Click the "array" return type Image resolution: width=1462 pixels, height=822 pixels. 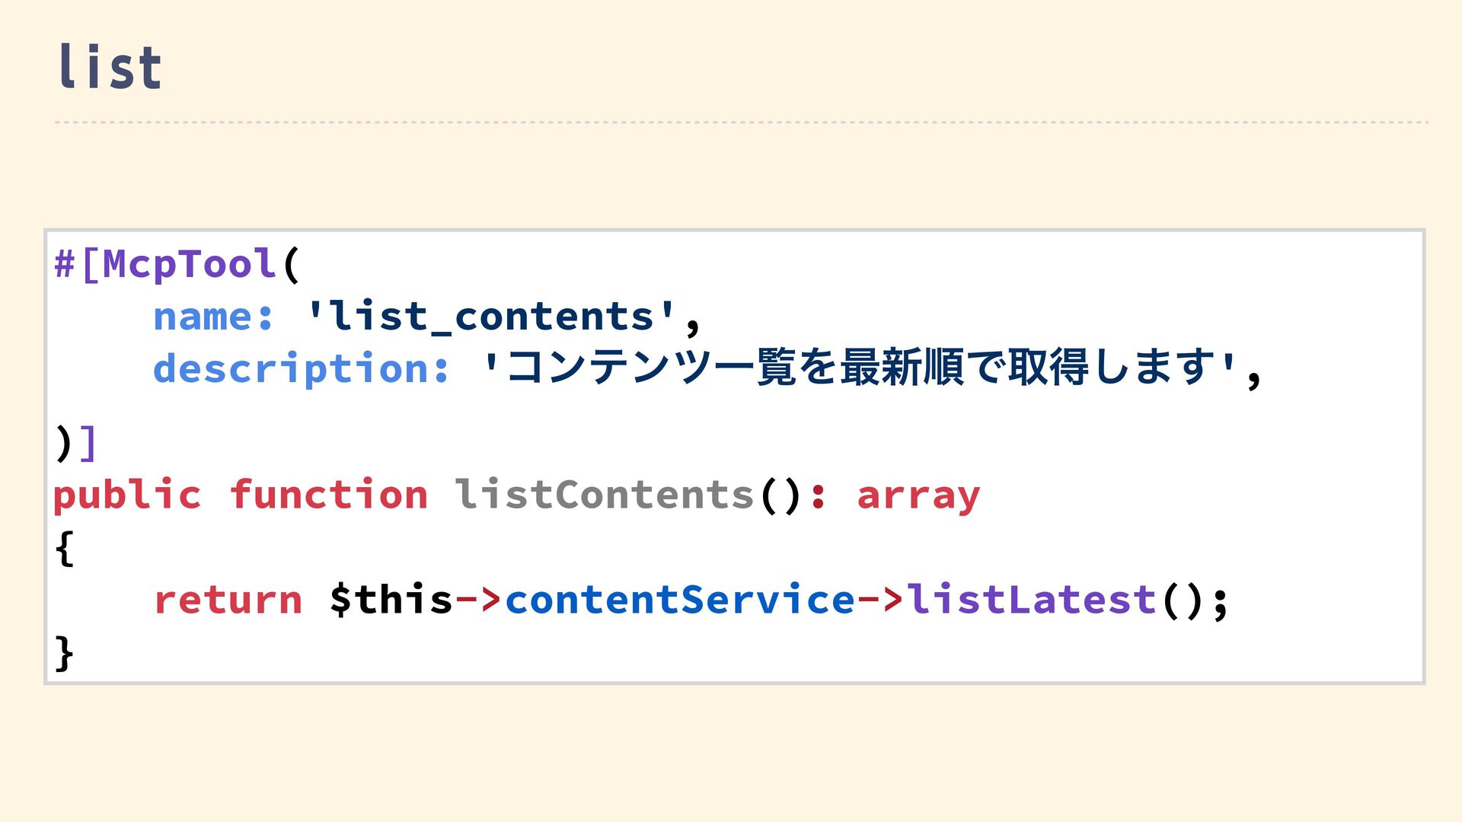point(918,495)
